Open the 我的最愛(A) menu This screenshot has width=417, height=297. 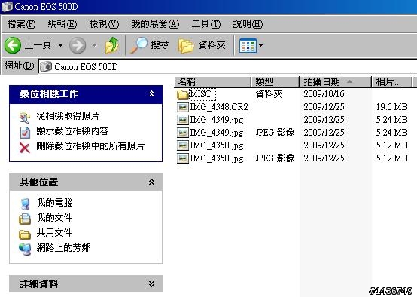coord(155,24)
